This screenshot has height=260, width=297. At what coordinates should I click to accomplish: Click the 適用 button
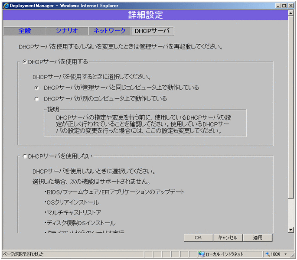pyautogui.click(x=258, y=237)
